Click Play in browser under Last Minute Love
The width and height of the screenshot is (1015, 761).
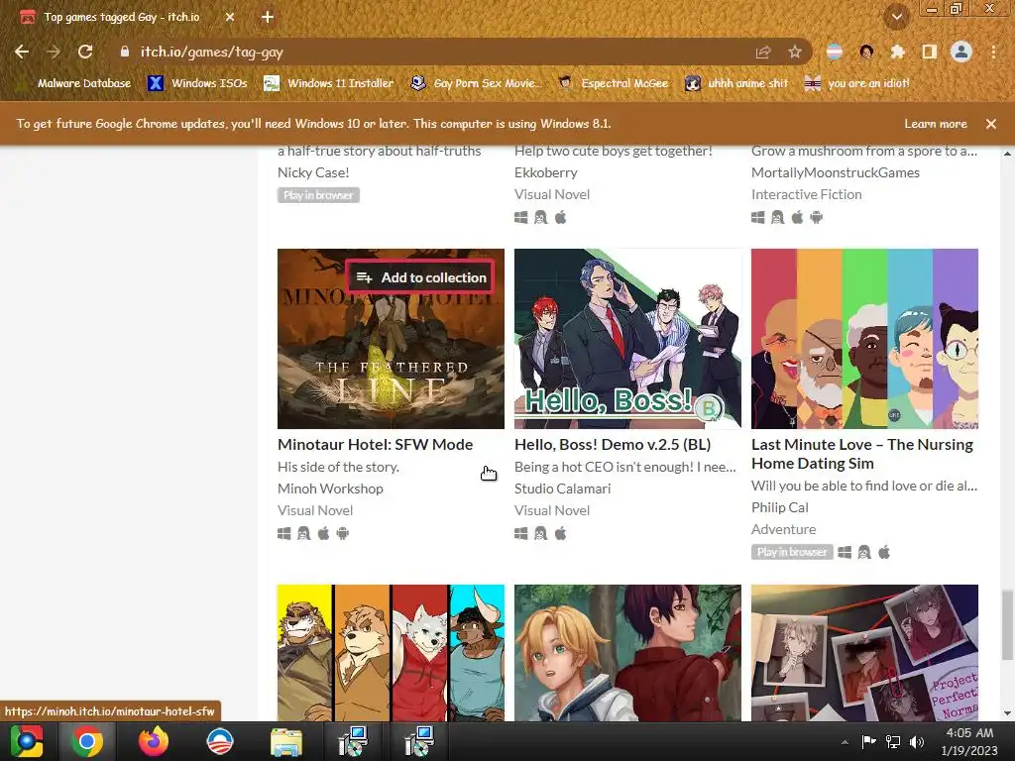coord(792,552)
